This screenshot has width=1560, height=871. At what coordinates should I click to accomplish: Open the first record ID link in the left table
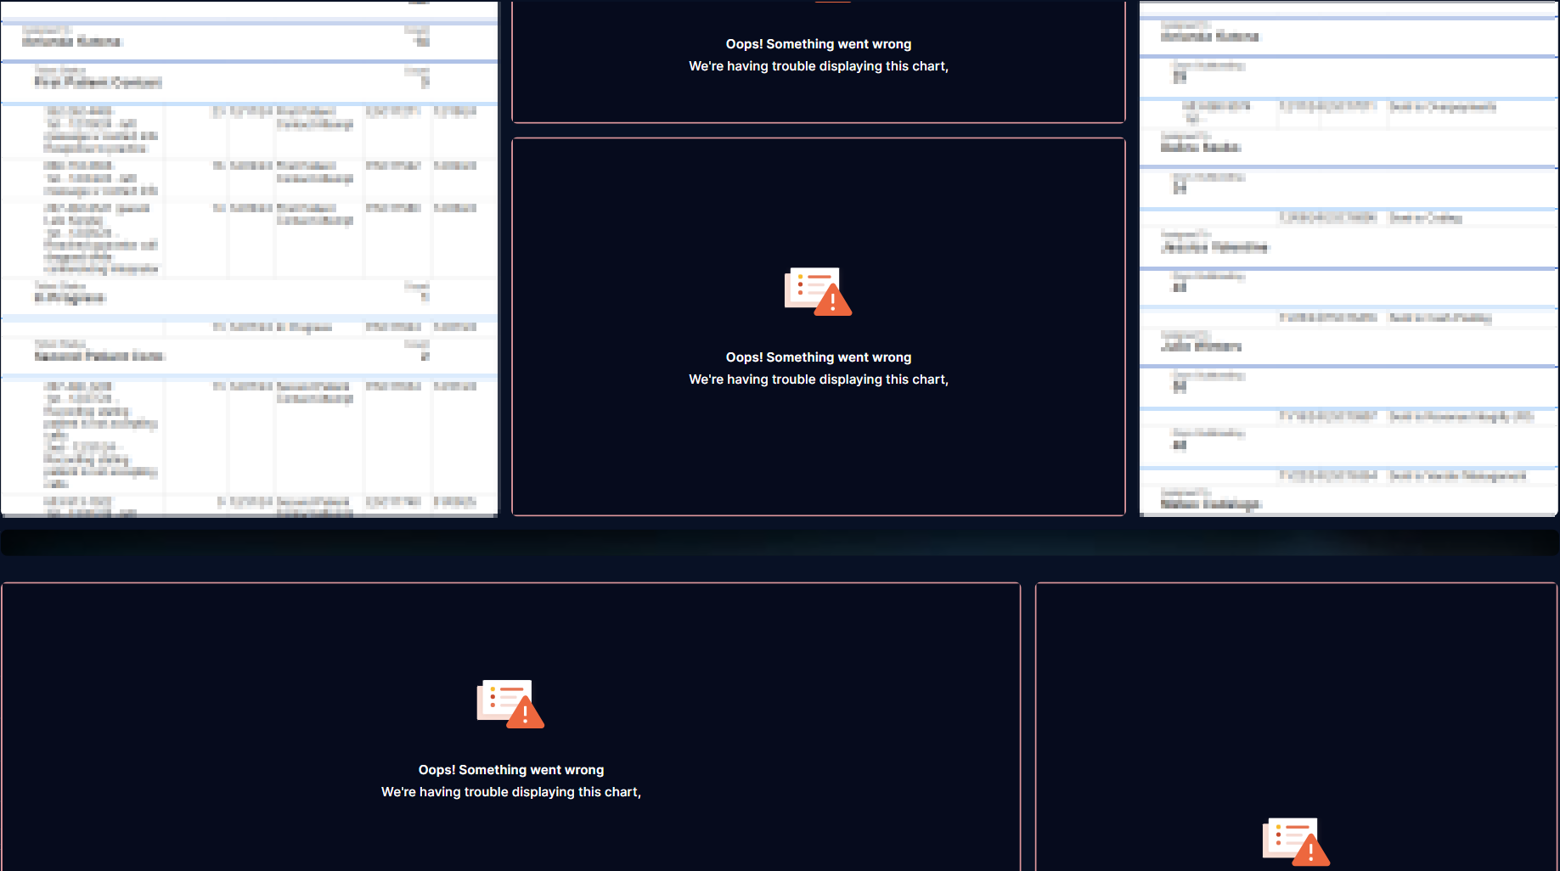82,112
